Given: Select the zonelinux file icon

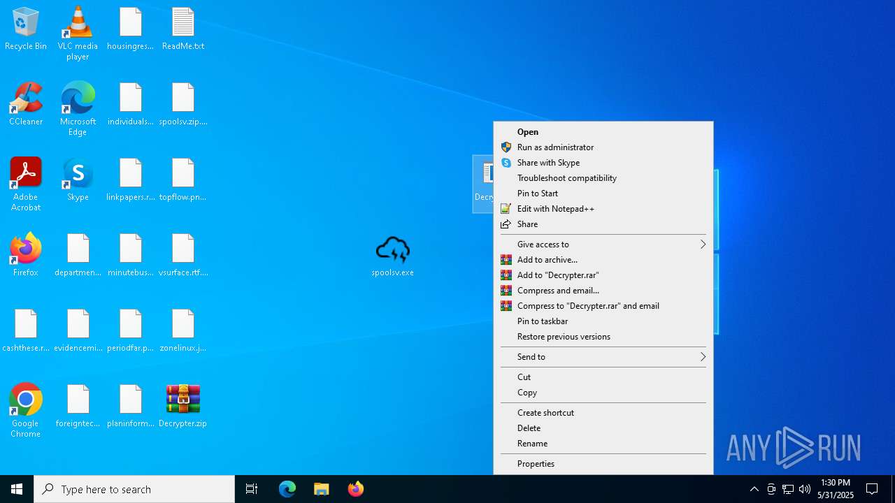Looking at the screenshot, I should [x=183, y=331].
